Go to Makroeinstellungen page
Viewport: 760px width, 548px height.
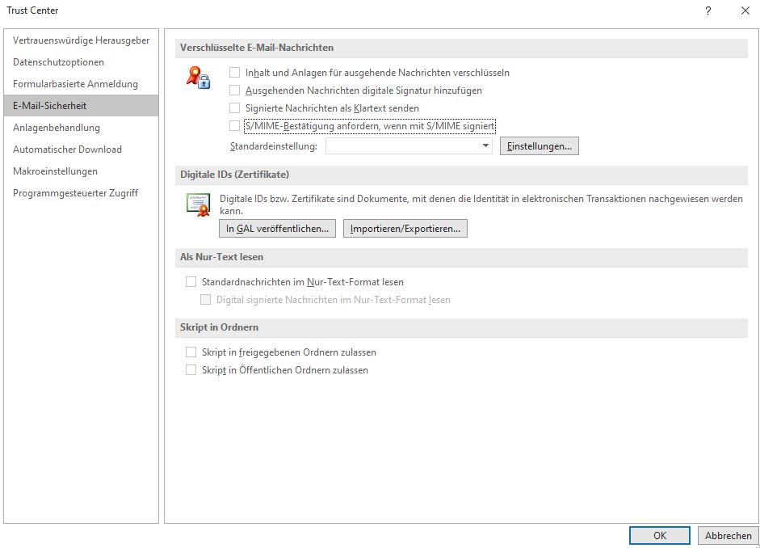pyautogui.click(x=55, y=171)
